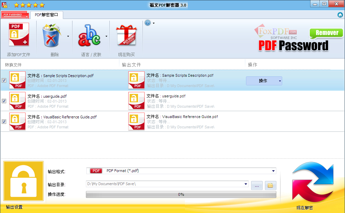Open the output format PDF Format combo box
Image resolution: width=345 pixels, height=213 pixels.
(181, 171)
